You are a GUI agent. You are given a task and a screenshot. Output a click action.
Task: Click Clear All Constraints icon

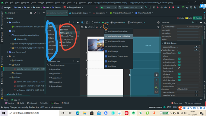pos(97,27)
